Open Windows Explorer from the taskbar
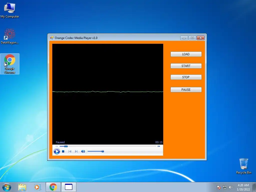Image resolution: width=256 pixels, height=192 pixels. tap(22, 187)
